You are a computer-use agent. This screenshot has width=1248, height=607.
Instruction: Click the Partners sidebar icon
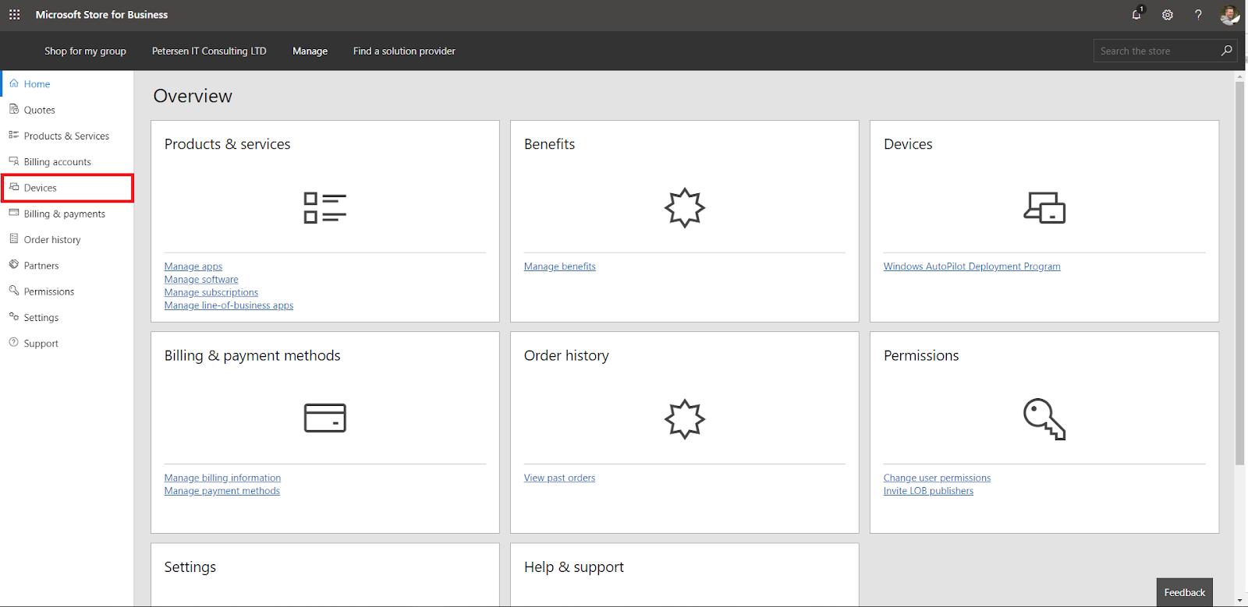pyautogui.click(x=14, y=265)
